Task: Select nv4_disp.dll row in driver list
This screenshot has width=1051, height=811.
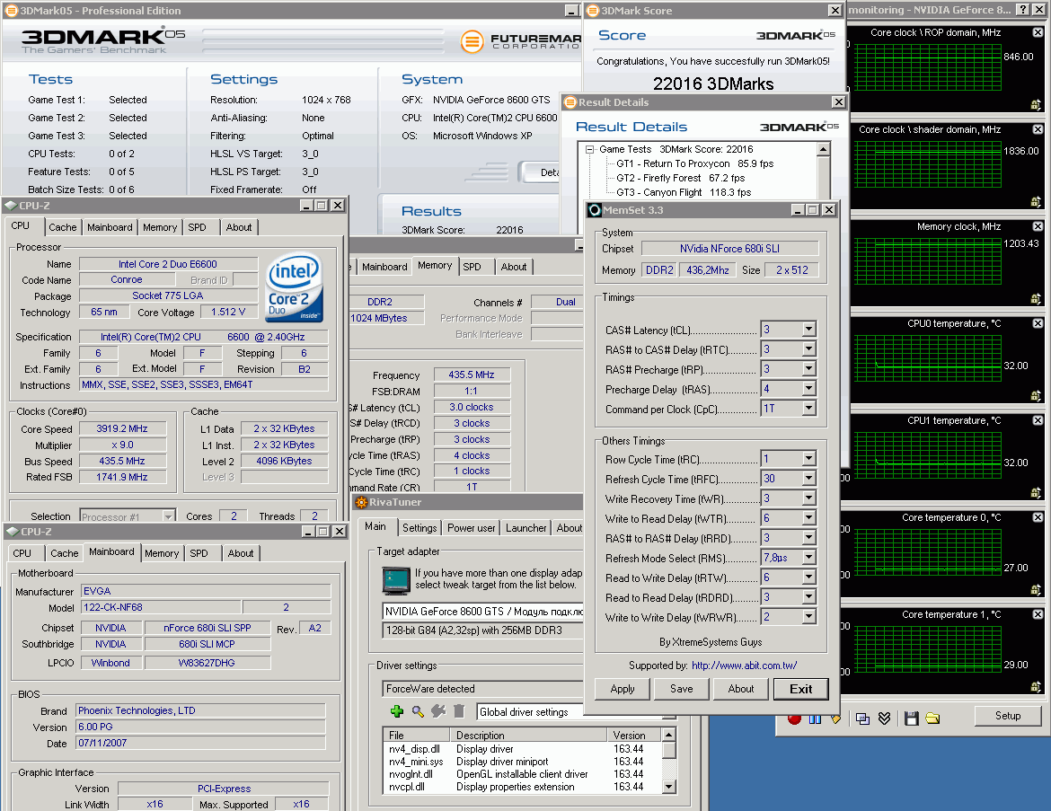Action: [x=522, y=749]
